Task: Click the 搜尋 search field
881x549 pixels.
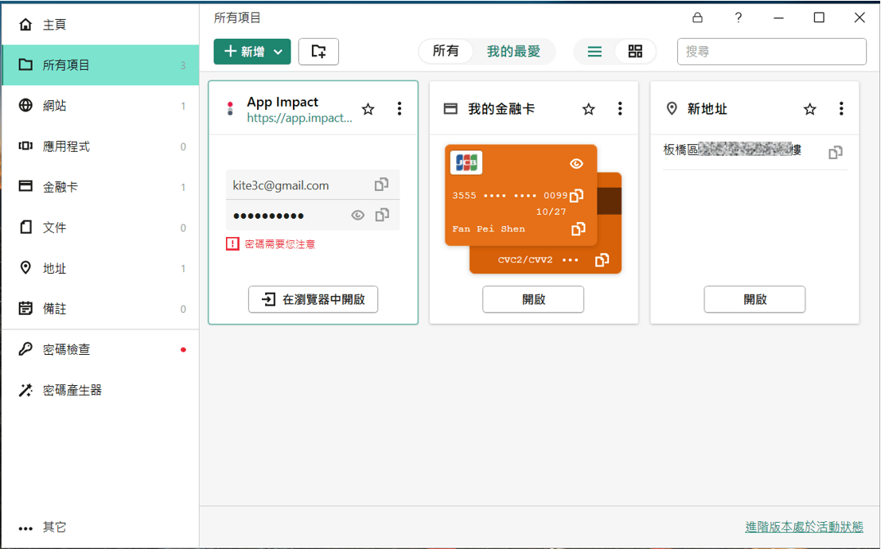Action: click(x=771, y=52)
